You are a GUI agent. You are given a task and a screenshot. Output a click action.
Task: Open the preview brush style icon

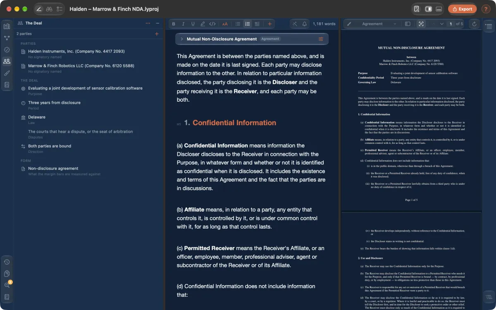(x=349, y=24)
